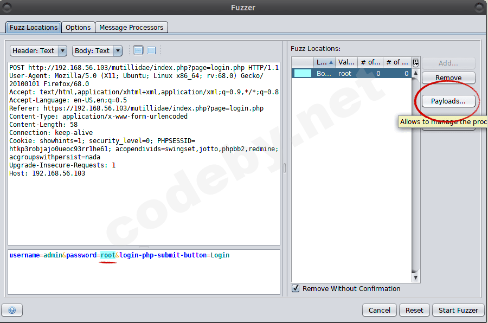
Task: Click the fuzz locations scrollbar up arrow
Action: coord(415,73)
